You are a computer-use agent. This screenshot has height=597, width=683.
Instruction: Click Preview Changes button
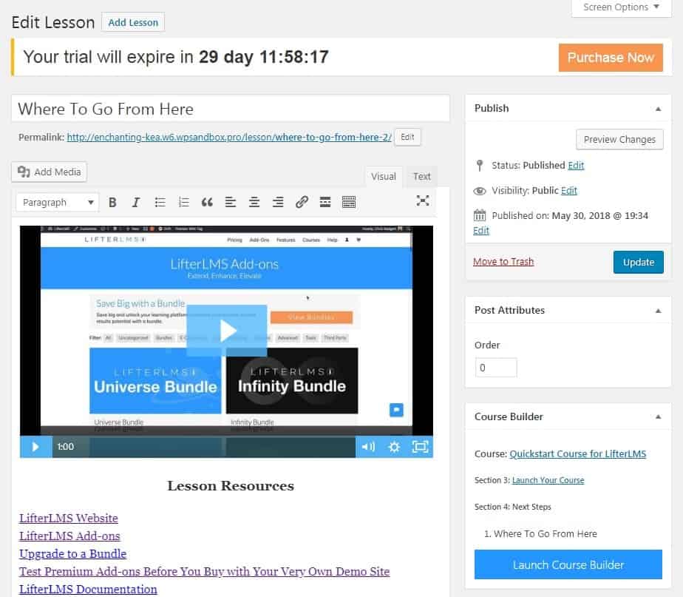tap(619, 140)
